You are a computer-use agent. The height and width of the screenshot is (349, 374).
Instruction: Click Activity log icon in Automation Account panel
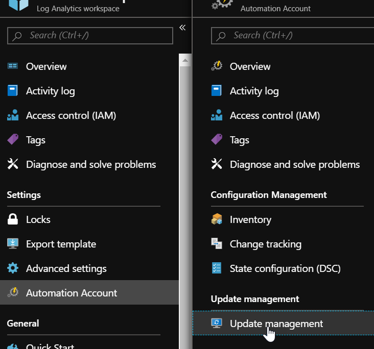point(216,90)
